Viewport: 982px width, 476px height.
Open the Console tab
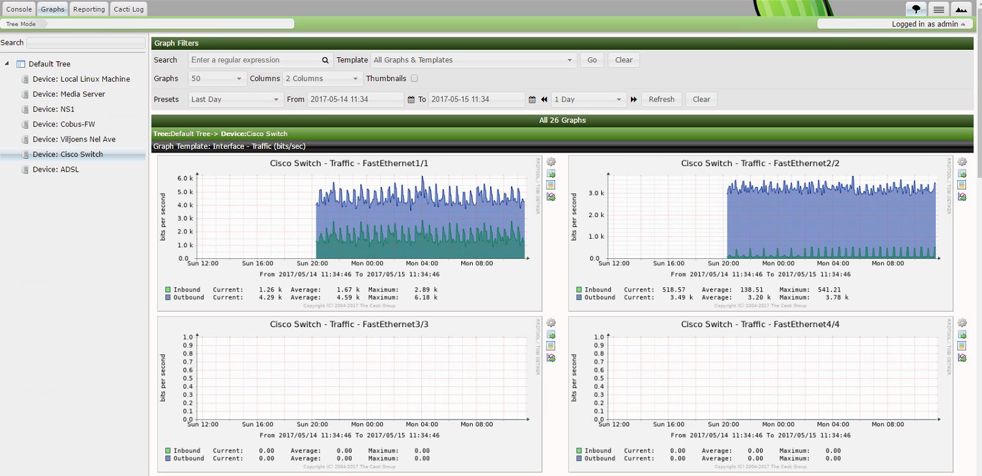[x=19, y=9]
